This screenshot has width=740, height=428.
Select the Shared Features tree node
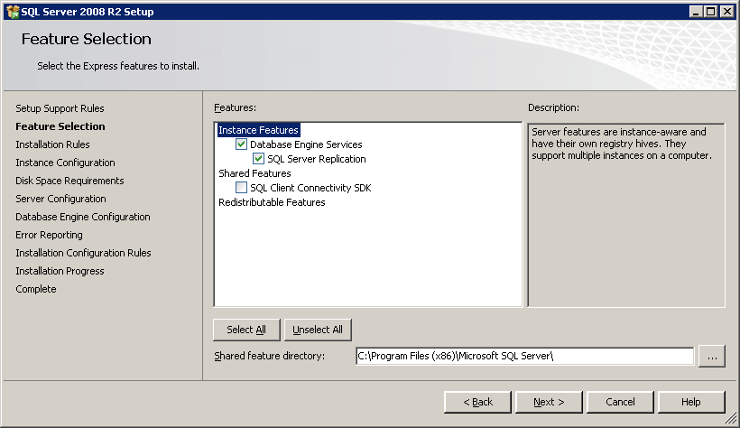tap(254, 173)
